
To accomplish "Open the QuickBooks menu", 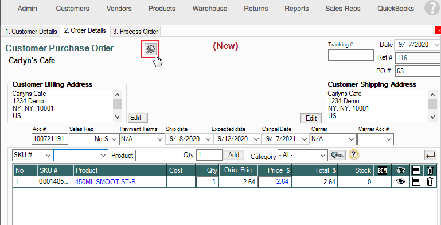I will (x=396, y=9).
